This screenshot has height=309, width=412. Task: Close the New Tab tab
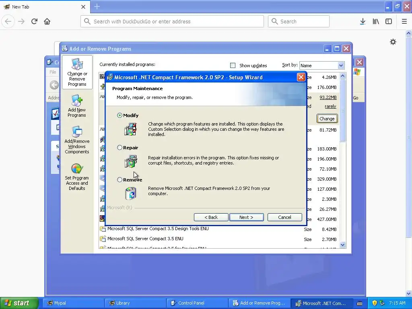point(83,7)
